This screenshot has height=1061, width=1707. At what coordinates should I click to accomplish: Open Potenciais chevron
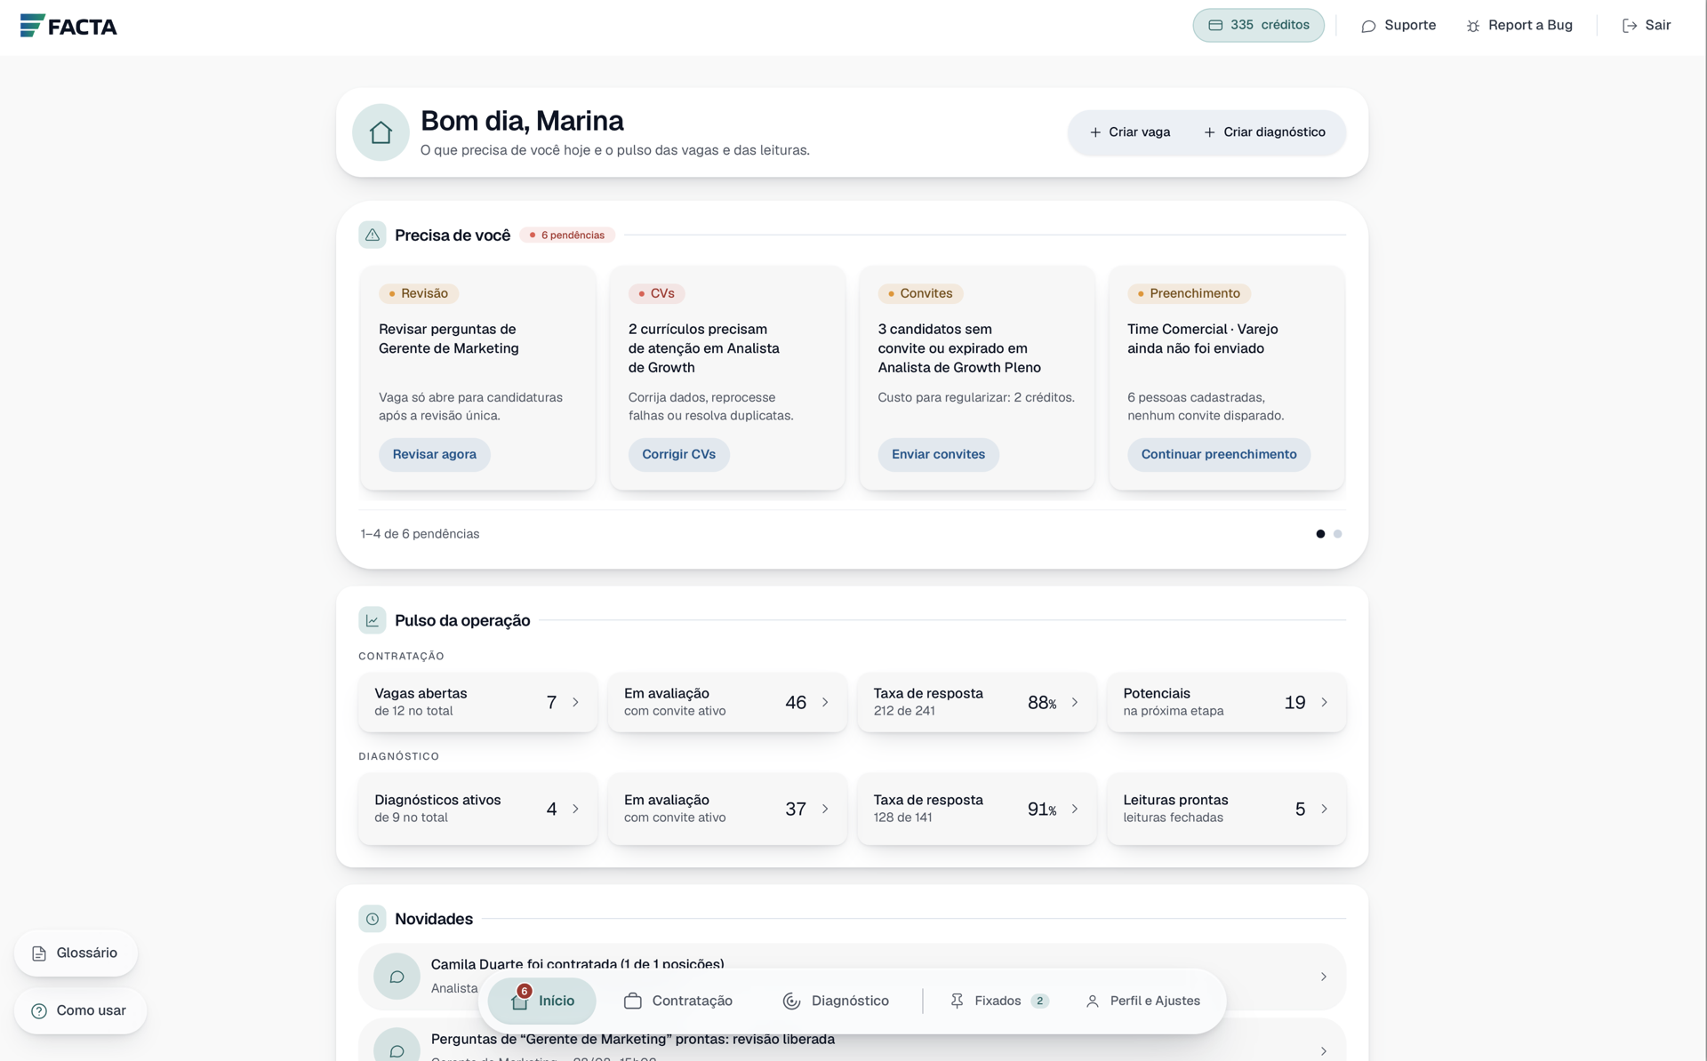tap(1324, 702)
